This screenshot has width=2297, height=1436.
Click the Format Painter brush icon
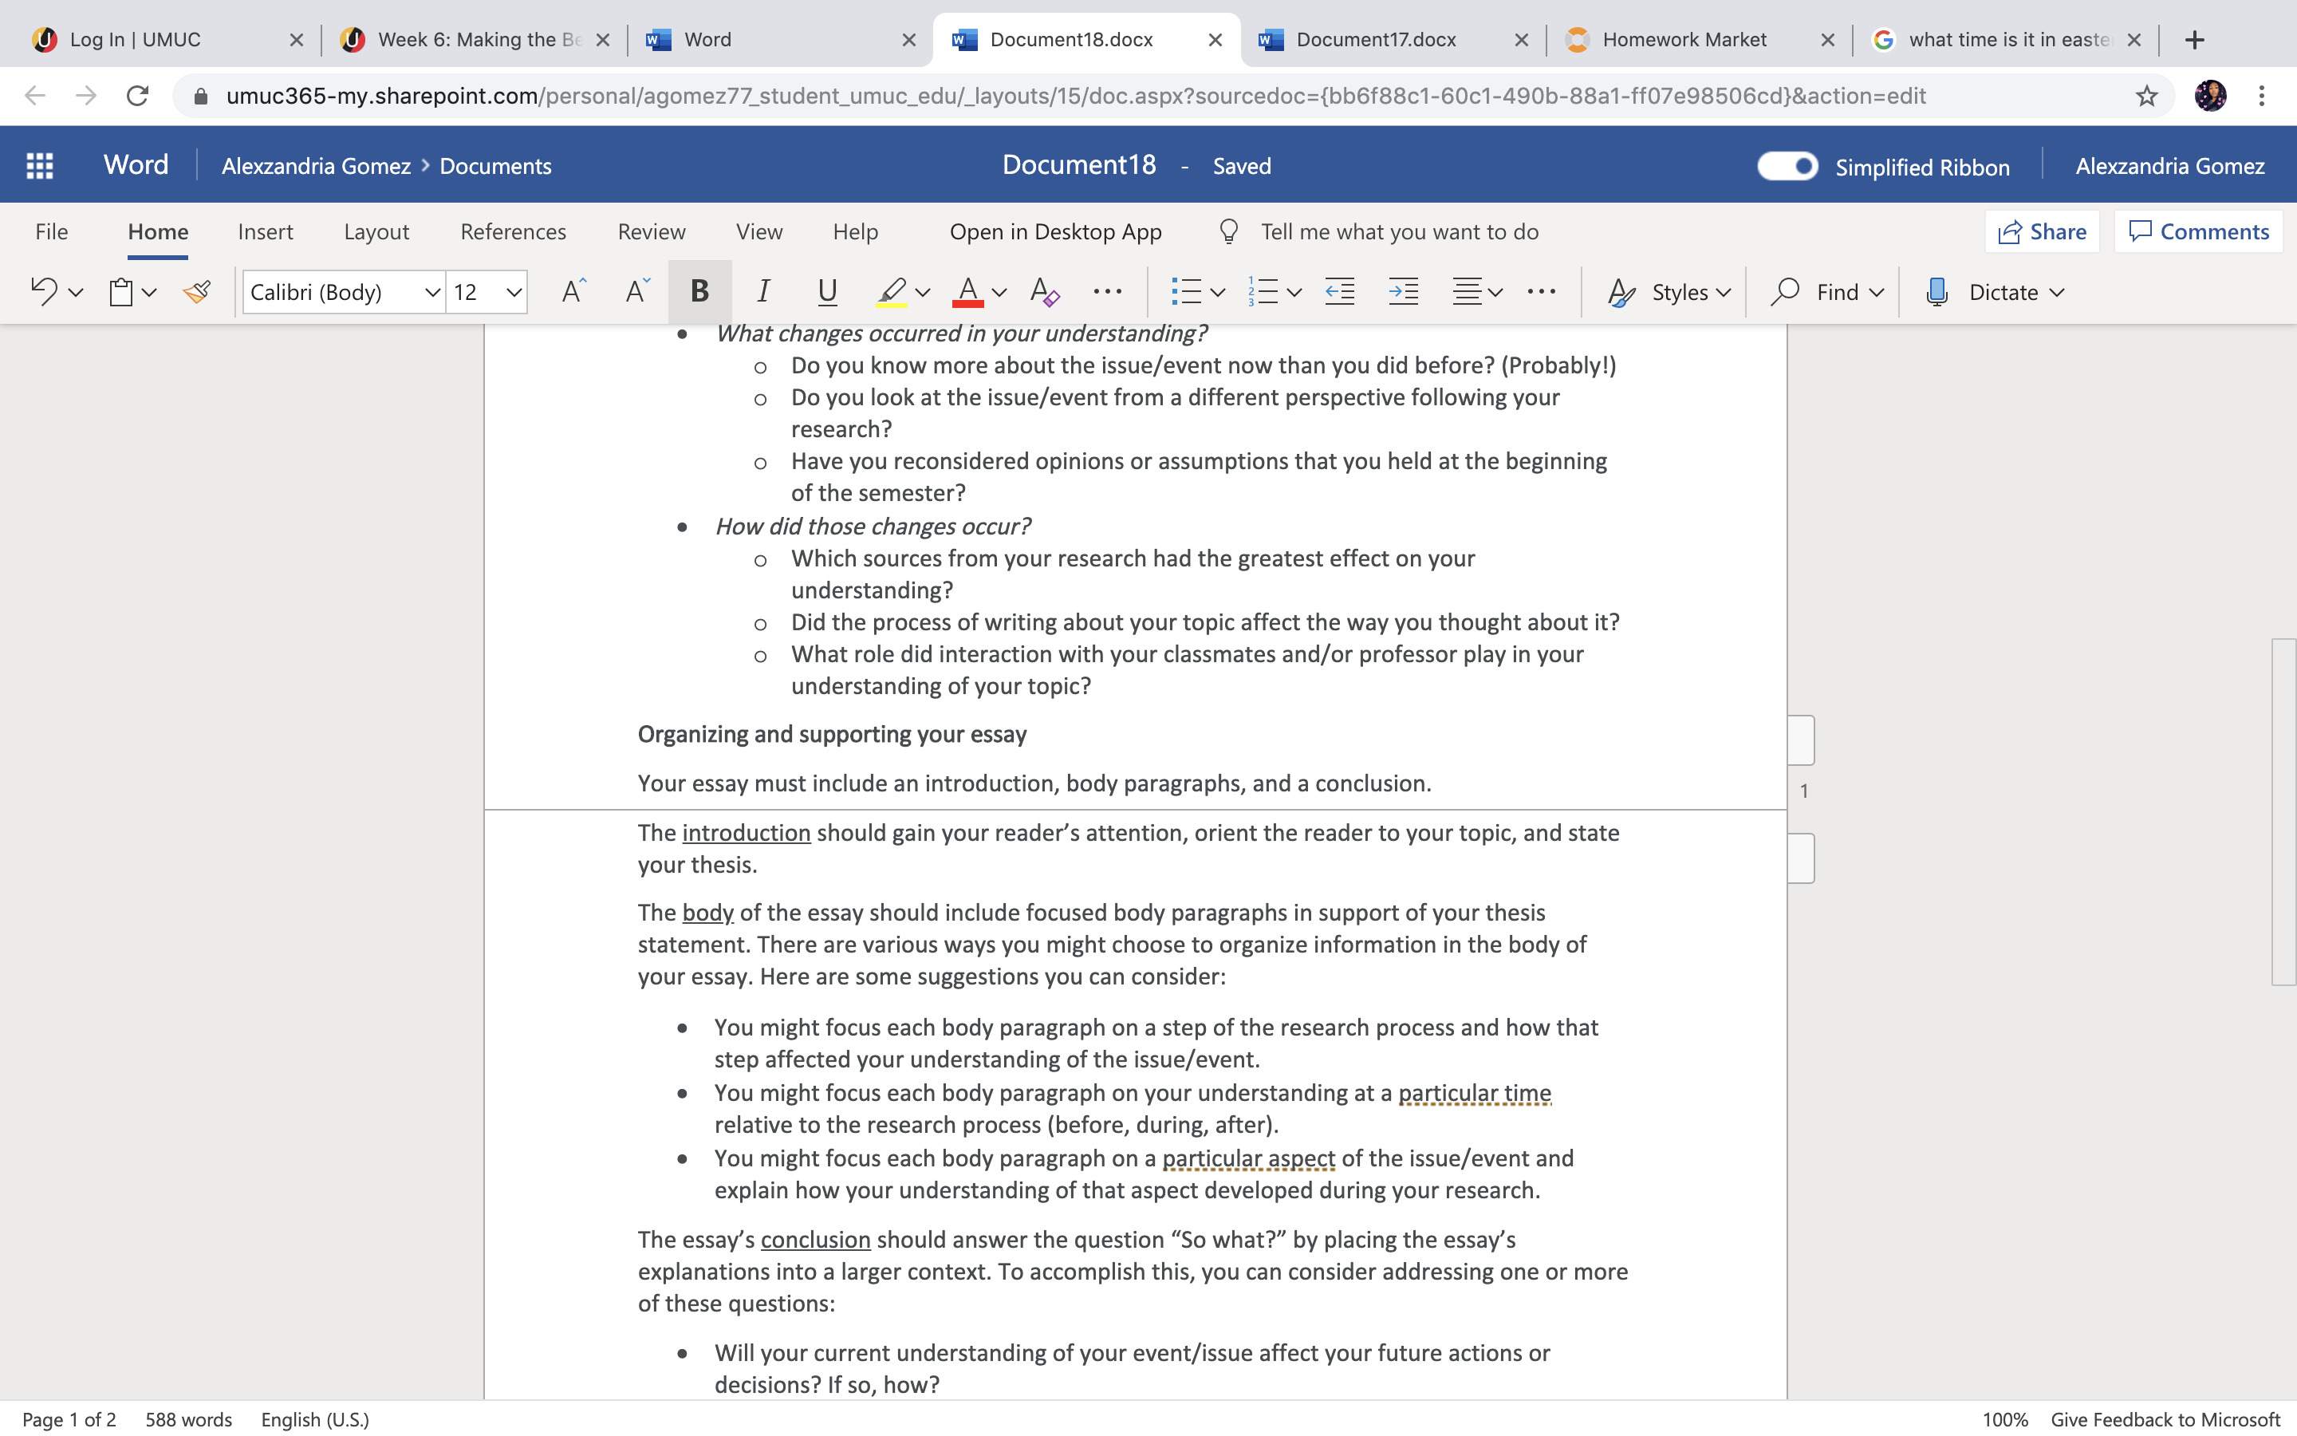196,291
